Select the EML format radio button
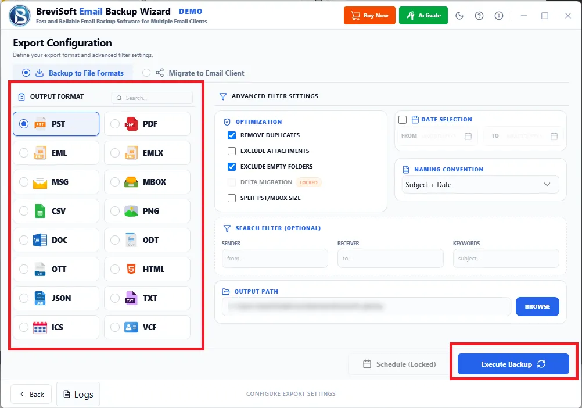This screenshot has height=408, width=582. (24, 153)
